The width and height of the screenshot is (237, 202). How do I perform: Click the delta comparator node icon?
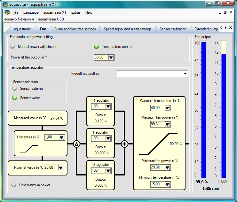[x=77, y=144]
